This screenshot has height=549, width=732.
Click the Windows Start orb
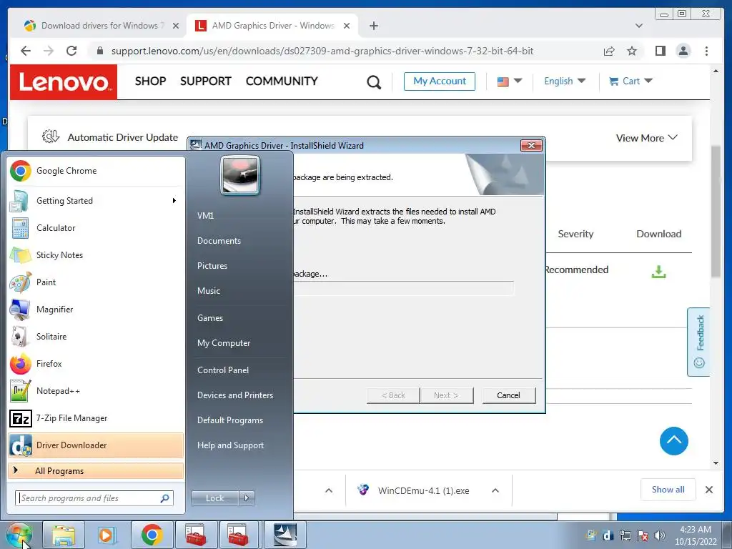tap(19, 535)
